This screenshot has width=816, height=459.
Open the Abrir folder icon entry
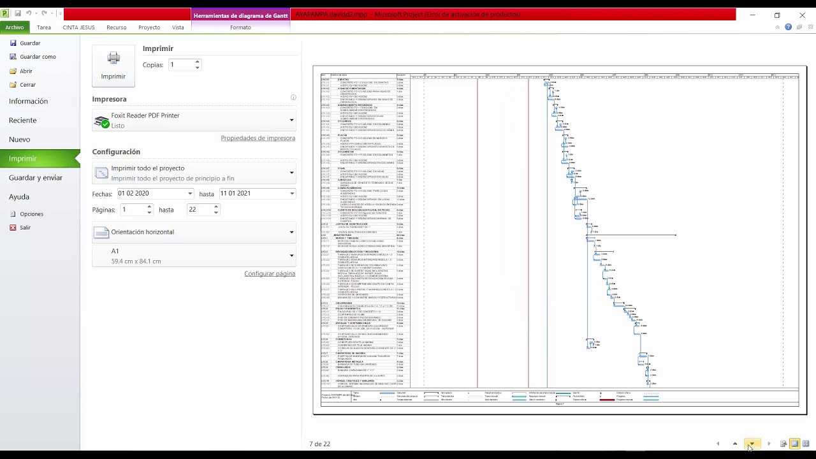coord(13,71)
